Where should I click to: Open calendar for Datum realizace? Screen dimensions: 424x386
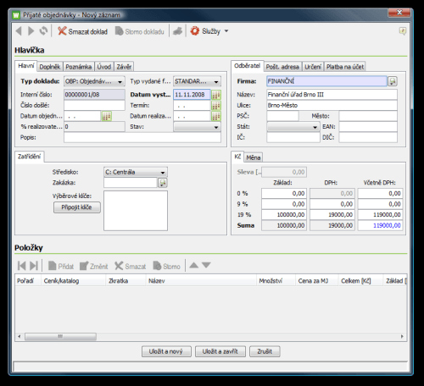(x=216, y=116)
